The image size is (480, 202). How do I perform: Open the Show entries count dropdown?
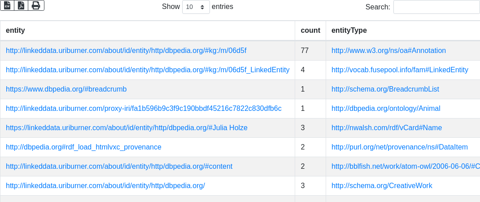(x=196, y=7)
